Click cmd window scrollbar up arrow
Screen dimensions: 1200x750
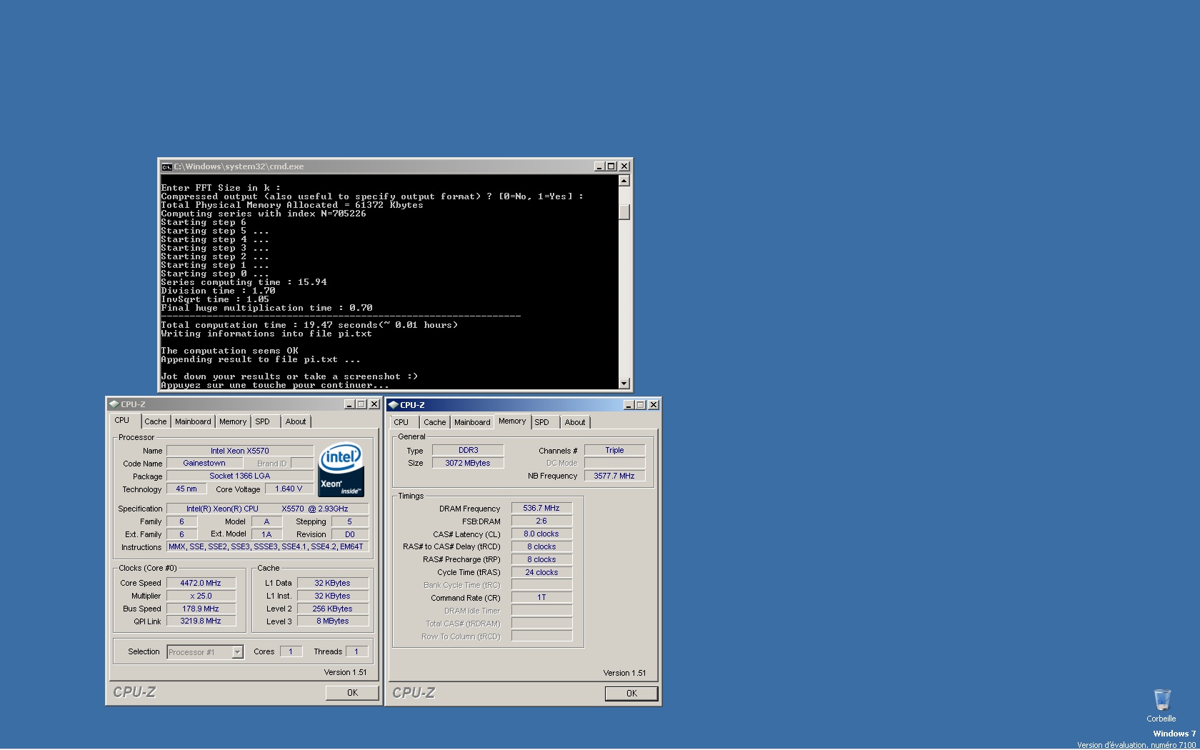coord(624,181)
